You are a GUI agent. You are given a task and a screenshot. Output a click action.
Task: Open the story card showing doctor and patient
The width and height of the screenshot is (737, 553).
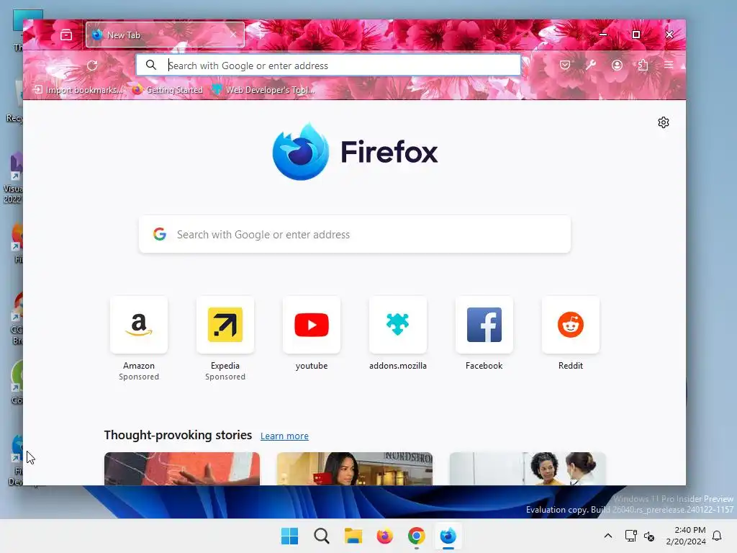click(x=528, y=469)
